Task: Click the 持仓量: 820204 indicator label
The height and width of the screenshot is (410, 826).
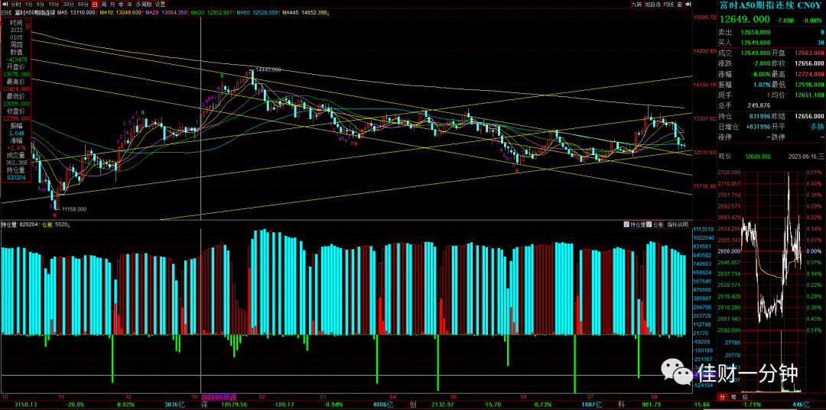Action: (x=19, y=224)
